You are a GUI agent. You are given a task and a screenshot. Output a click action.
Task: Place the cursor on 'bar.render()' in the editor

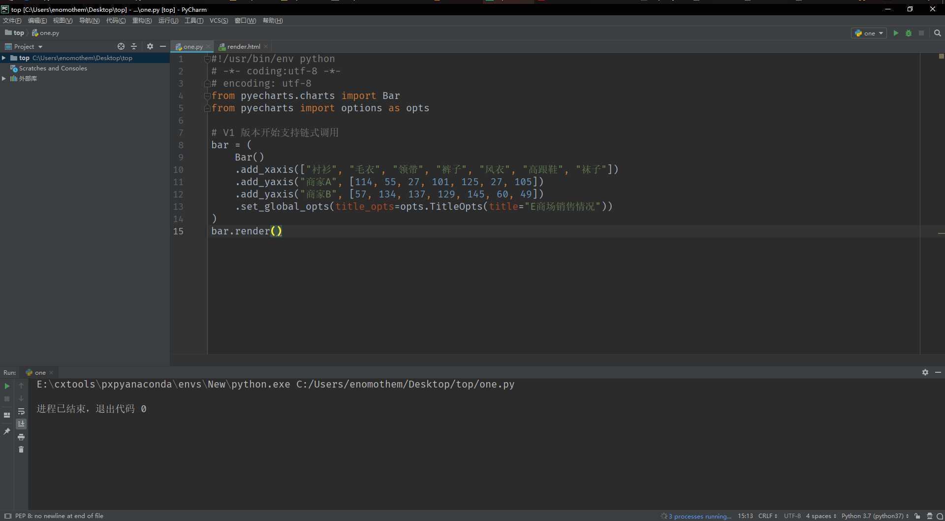[x=247, y=231]
